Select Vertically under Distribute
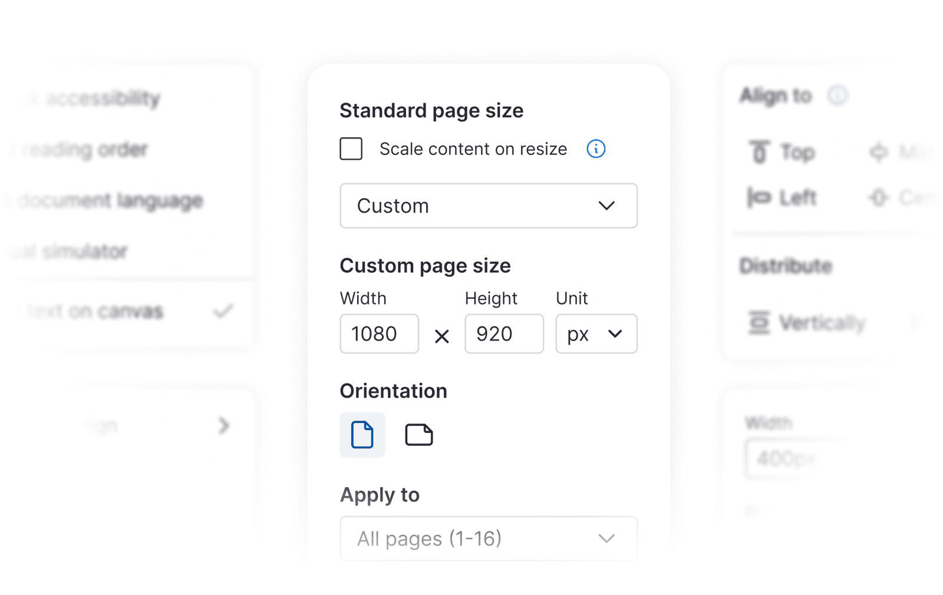 807,323
